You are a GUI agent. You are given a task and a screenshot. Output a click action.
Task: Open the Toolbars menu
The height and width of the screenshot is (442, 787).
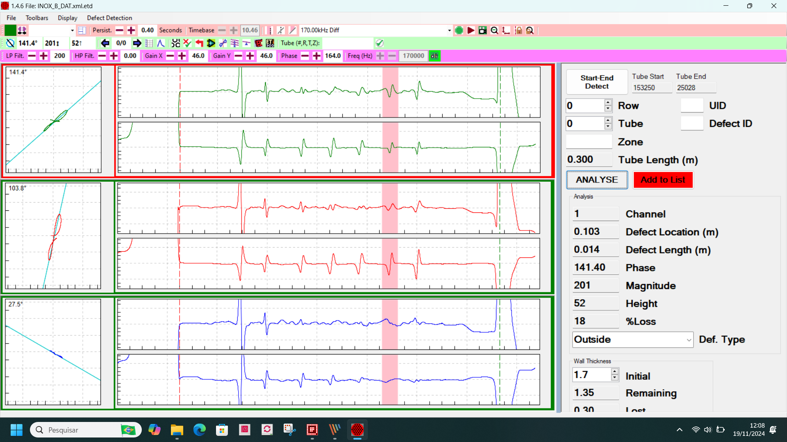pyautogui.click(x=37, y=18)
